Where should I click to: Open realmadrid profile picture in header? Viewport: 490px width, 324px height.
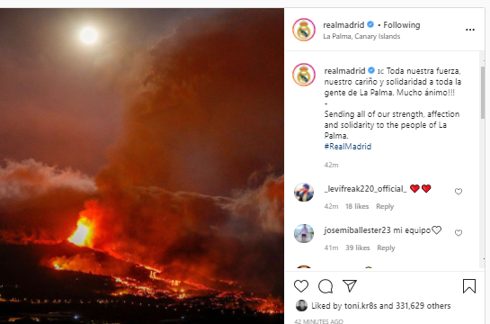click(x=304, y=30)
